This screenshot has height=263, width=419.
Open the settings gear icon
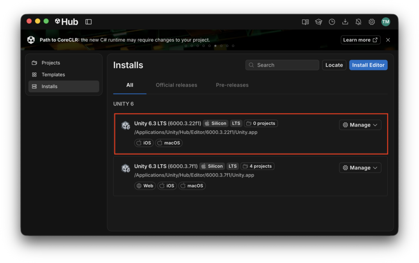372,22
